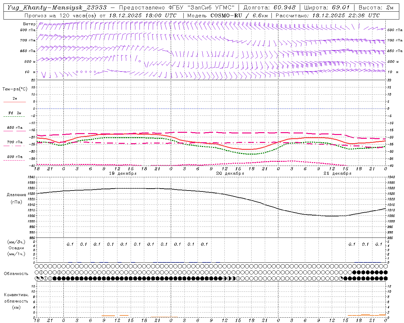Click the 700 гПа entry in temperature legend
Image resolution: width=404 pixels, height=323 pixels.
(15, 142)
